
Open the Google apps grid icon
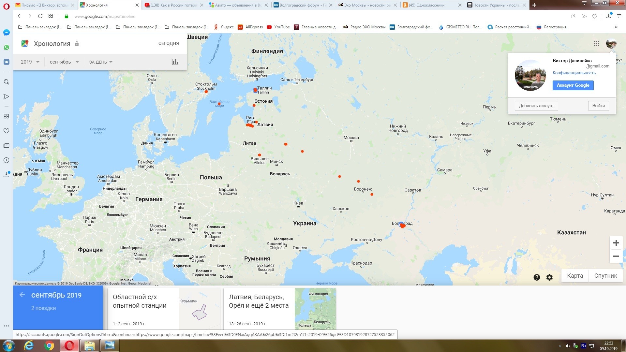coord(596,44)
